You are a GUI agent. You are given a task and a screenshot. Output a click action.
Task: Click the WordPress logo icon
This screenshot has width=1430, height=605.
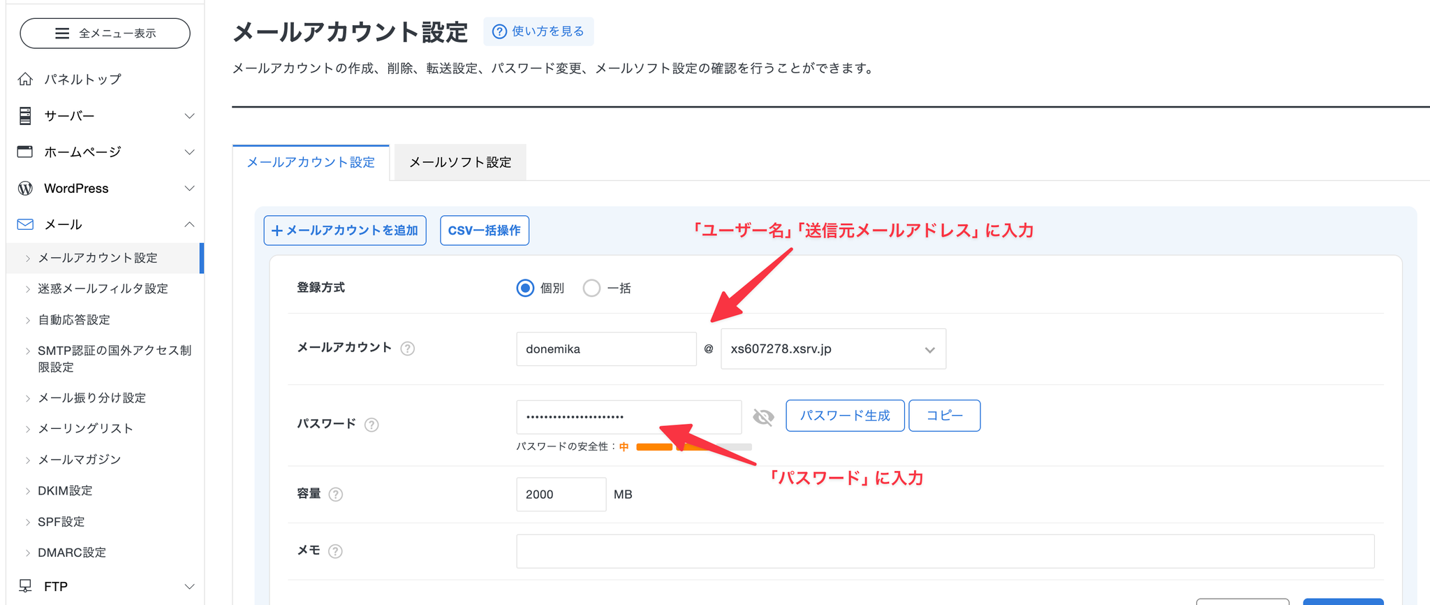[x=25, y=188]
